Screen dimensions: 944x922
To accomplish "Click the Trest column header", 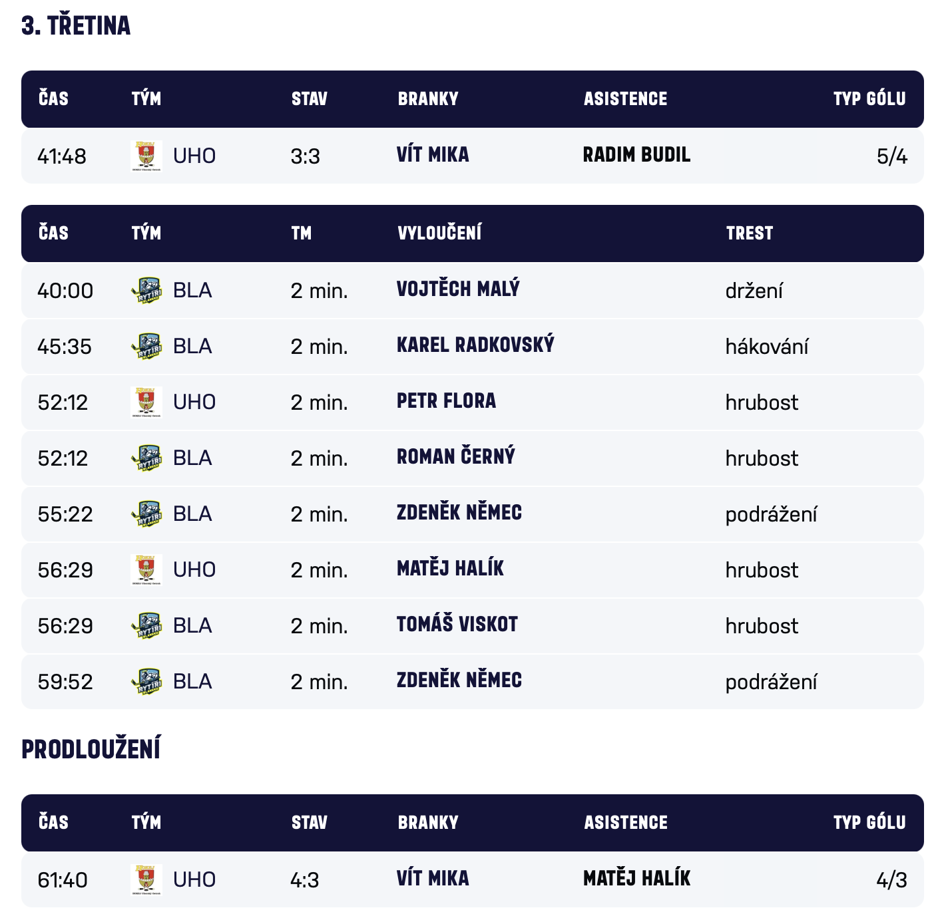I will click(750, 233).
